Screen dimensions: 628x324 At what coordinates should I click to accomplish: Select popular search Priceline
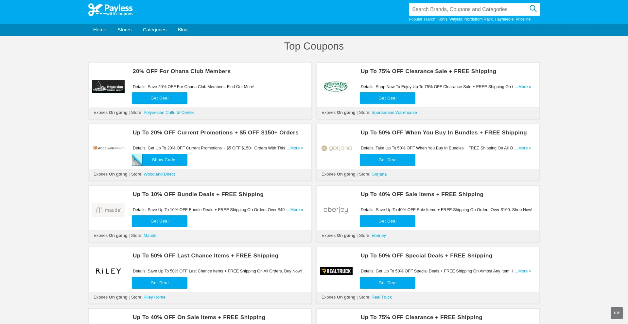(523, 19)
